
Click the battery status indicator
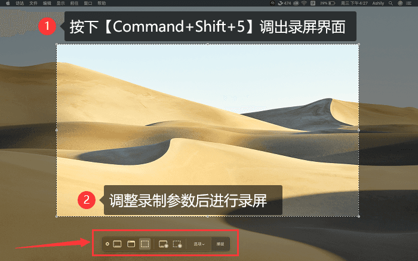click(328, 3)
